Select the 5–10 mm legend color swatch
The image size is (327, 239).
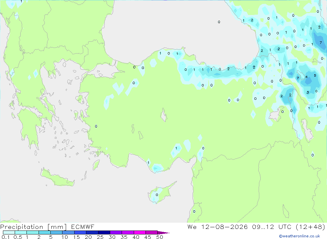(x=57, y=232)
